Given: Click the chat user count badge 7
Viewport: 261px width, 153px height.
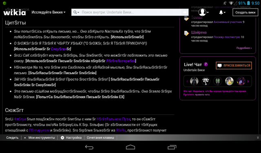Looking at the screenshot, I should (x=206, y=64).
